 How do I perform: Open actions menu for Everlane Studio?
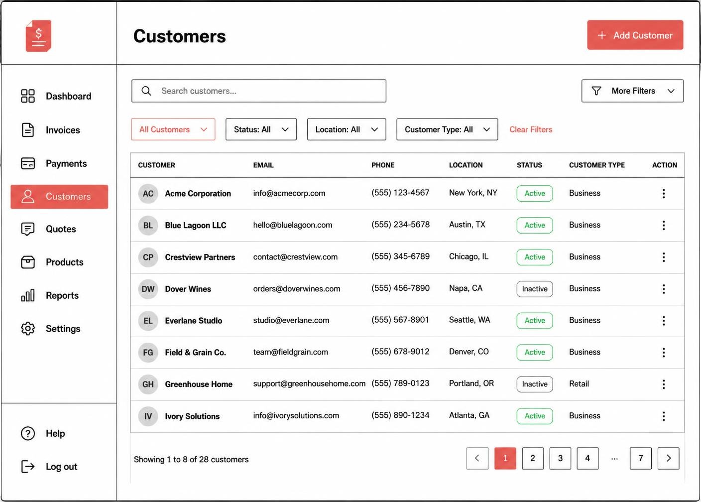[664, 321]
